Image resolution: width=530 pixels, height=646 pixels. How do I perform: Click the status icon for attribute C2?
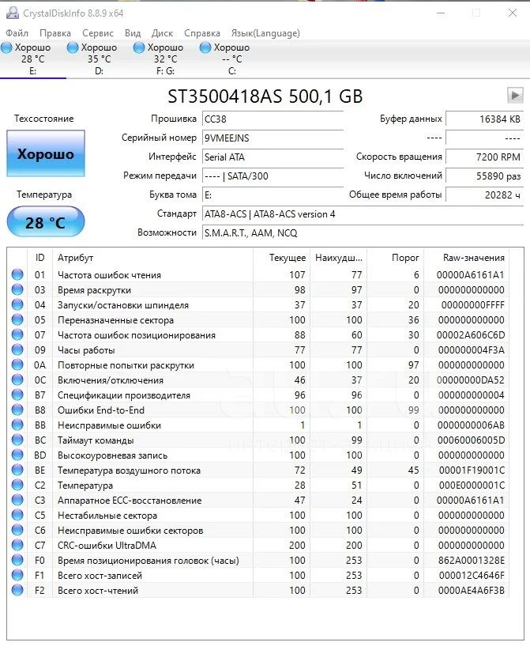tap(17, 485)
